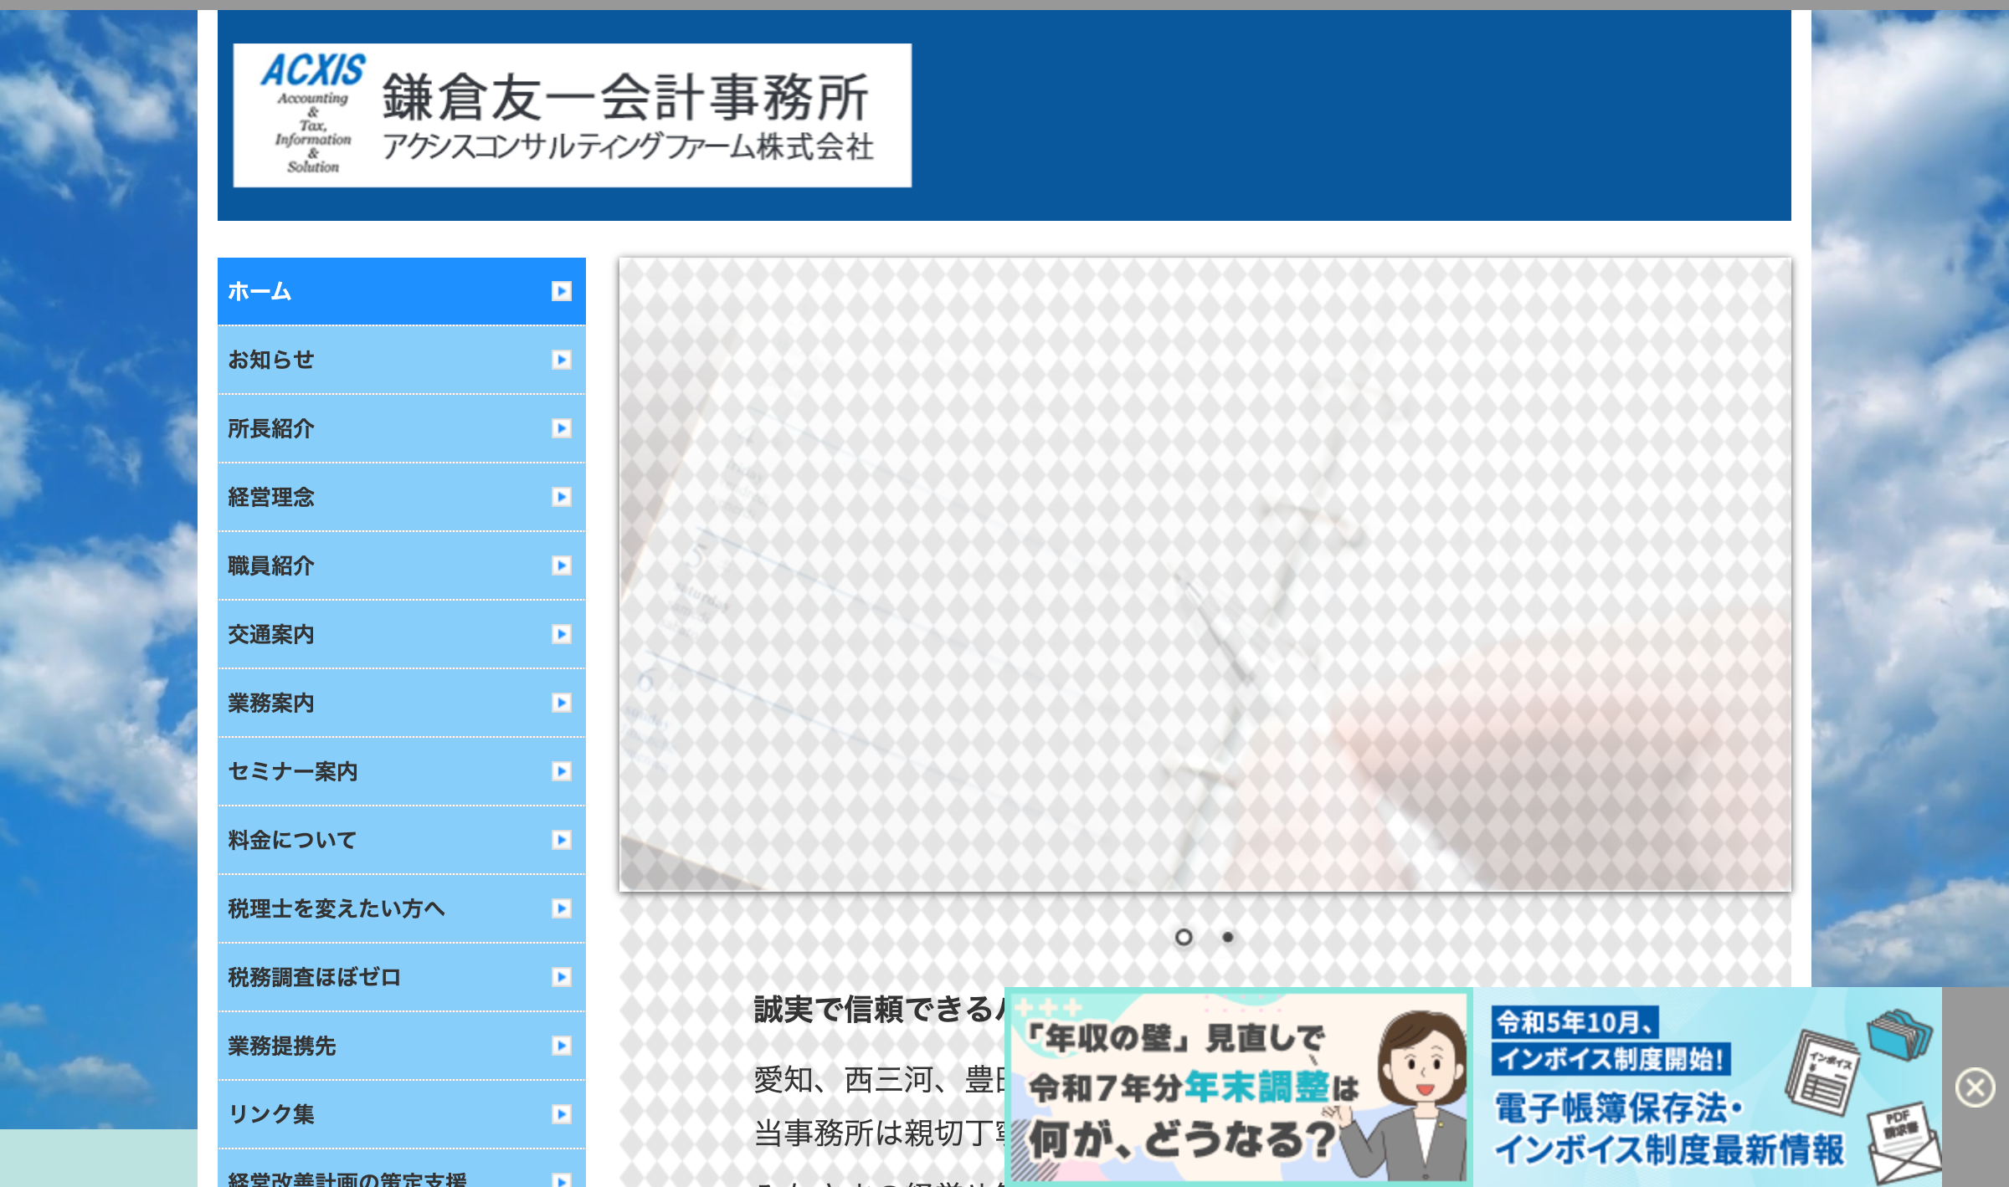Screen dimensions: 2009x1187
Task: Click the arrow icon beside ホーム
Action: (x=561, y=291)
